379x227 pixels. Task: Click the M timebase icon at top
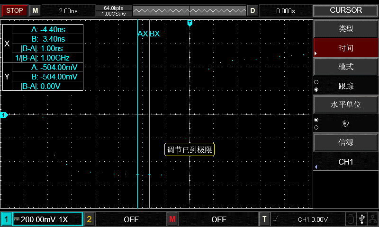coord(35,10)
